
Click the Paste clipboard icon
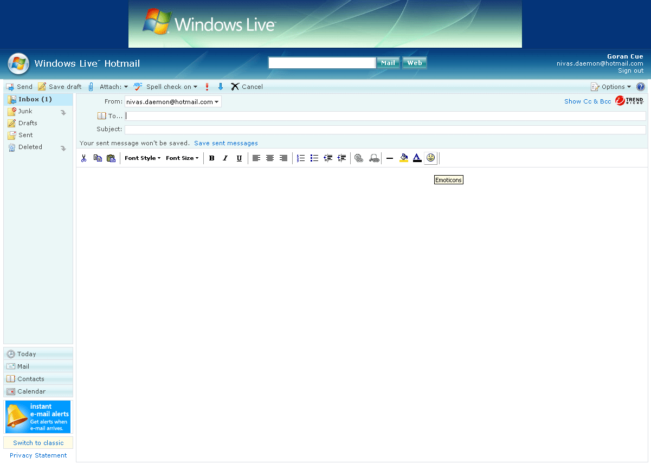click(111, 158)
